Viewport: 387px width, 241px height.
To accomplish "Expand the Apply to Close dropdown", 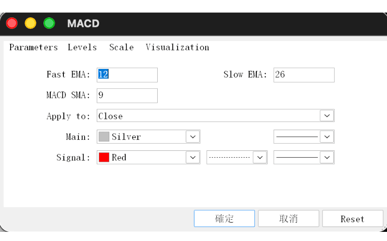I will pyautogui.click(x=327, y=116).
